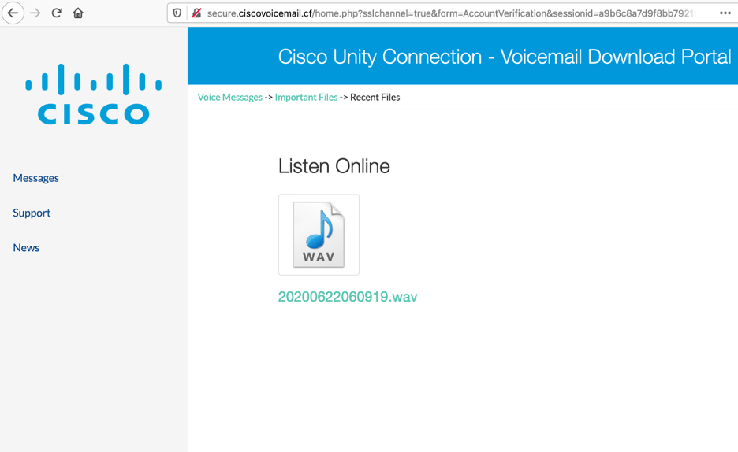The image size is (738, 452).
Task: Navigate to the Important Files breadcrumb
Action: [306, 98]
